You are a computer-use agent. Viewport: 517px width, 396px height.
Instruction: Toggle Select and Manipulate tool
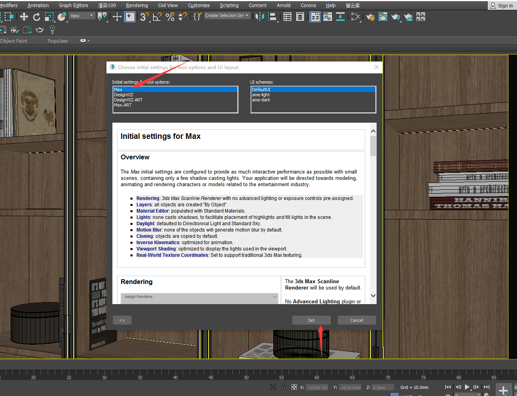pos(117,17)
